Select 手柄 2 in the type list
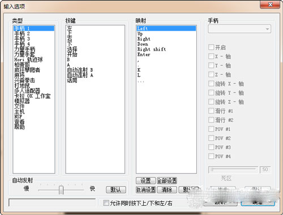Viewport: 283px width, 215px height. [x=34, y=33]
